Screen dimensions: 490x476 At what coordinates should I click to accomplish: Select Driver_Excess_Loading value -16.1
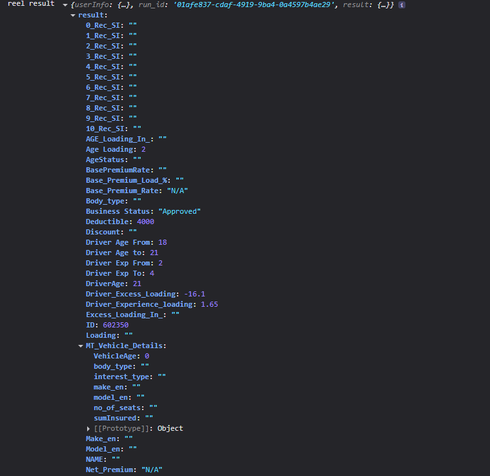pos(195,294)
